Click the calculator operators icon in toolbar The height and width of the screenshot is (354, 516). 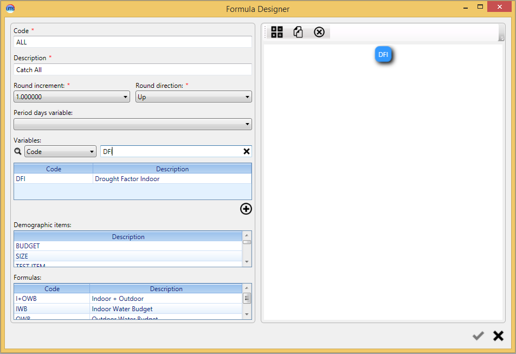(x=277, y=32)
